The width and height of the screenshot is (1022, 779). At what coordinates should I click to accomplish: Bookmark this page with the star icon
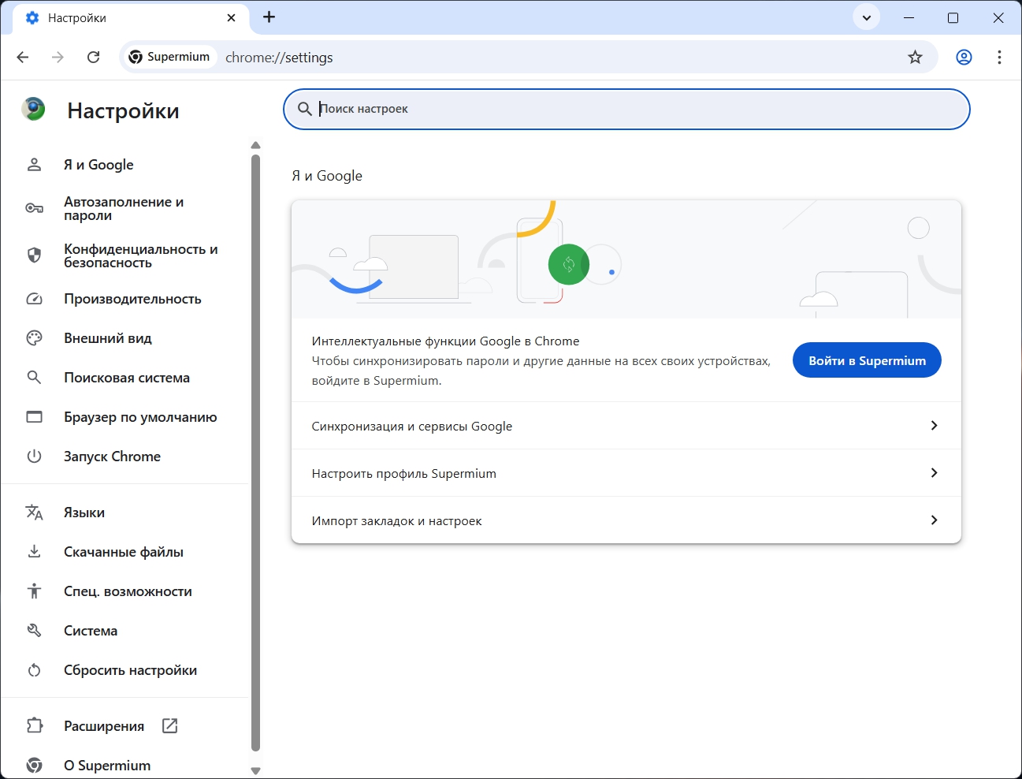(x=915, y=57)
